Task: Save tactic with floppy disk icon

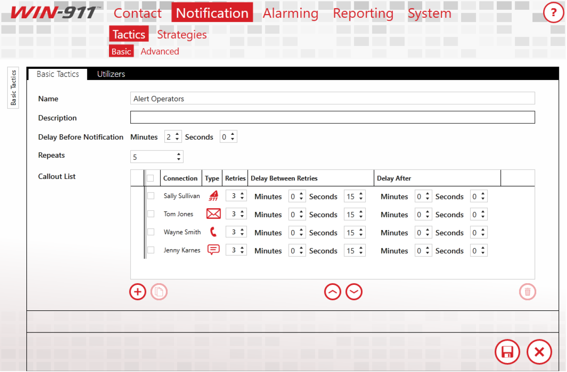Action: click(507, 352)
